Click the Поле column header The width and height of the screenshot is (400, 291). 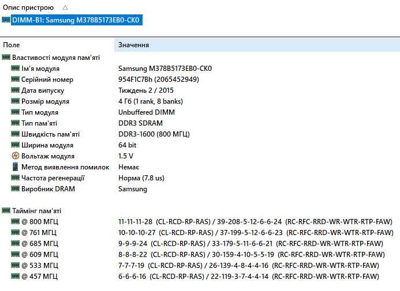point(12,45)
